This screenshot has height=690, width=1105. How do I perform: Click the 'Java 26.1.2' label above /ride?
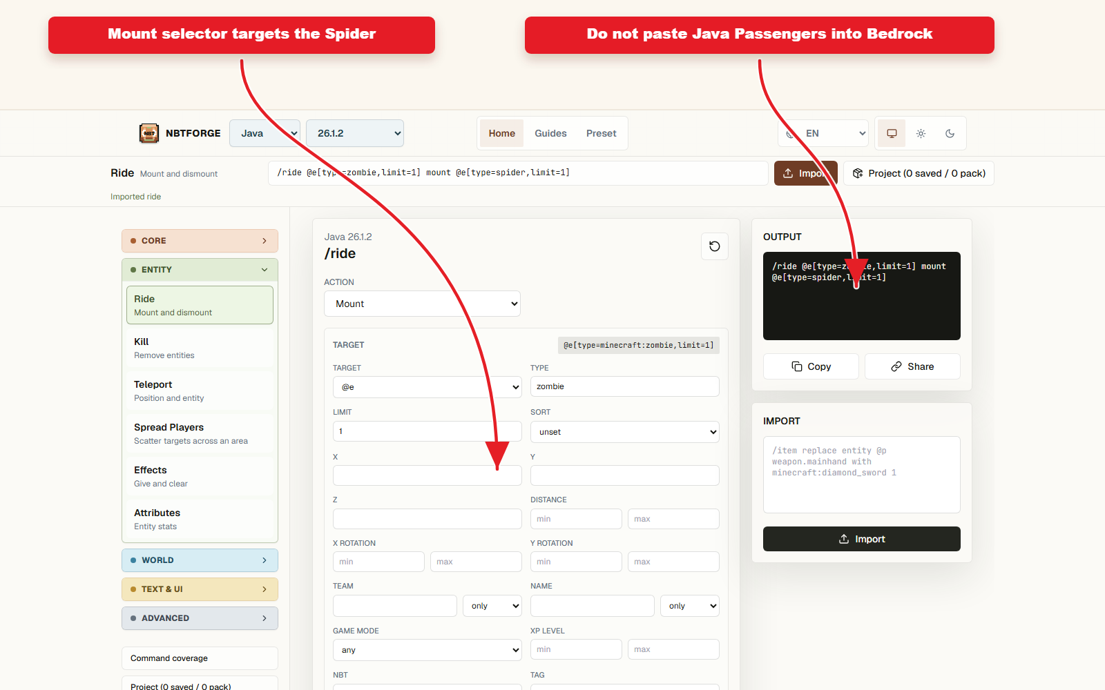pyautogui.click(x=348, y=237)
